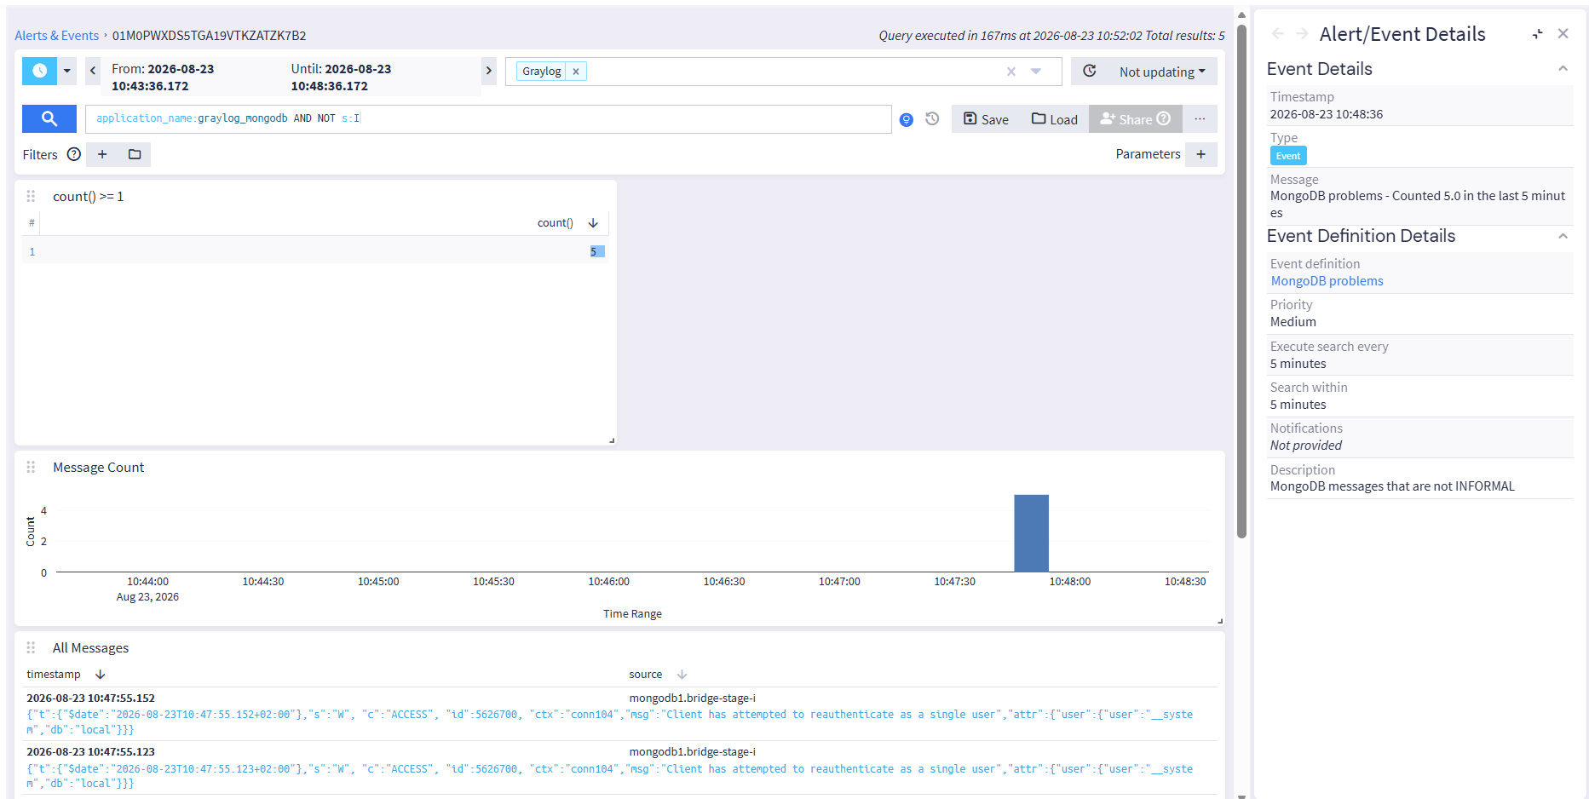Grab the Message Count widget drag handle

coord(31,467)
